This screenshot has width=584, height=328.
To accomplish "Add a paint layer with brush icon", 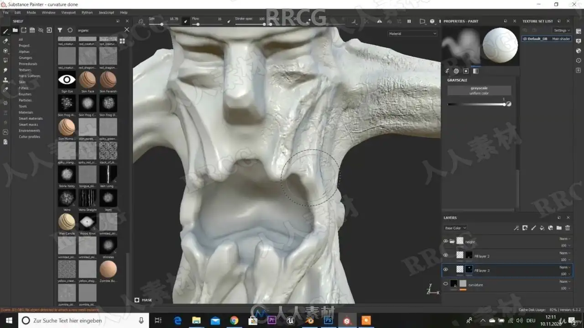I will (x=533, y=228).
